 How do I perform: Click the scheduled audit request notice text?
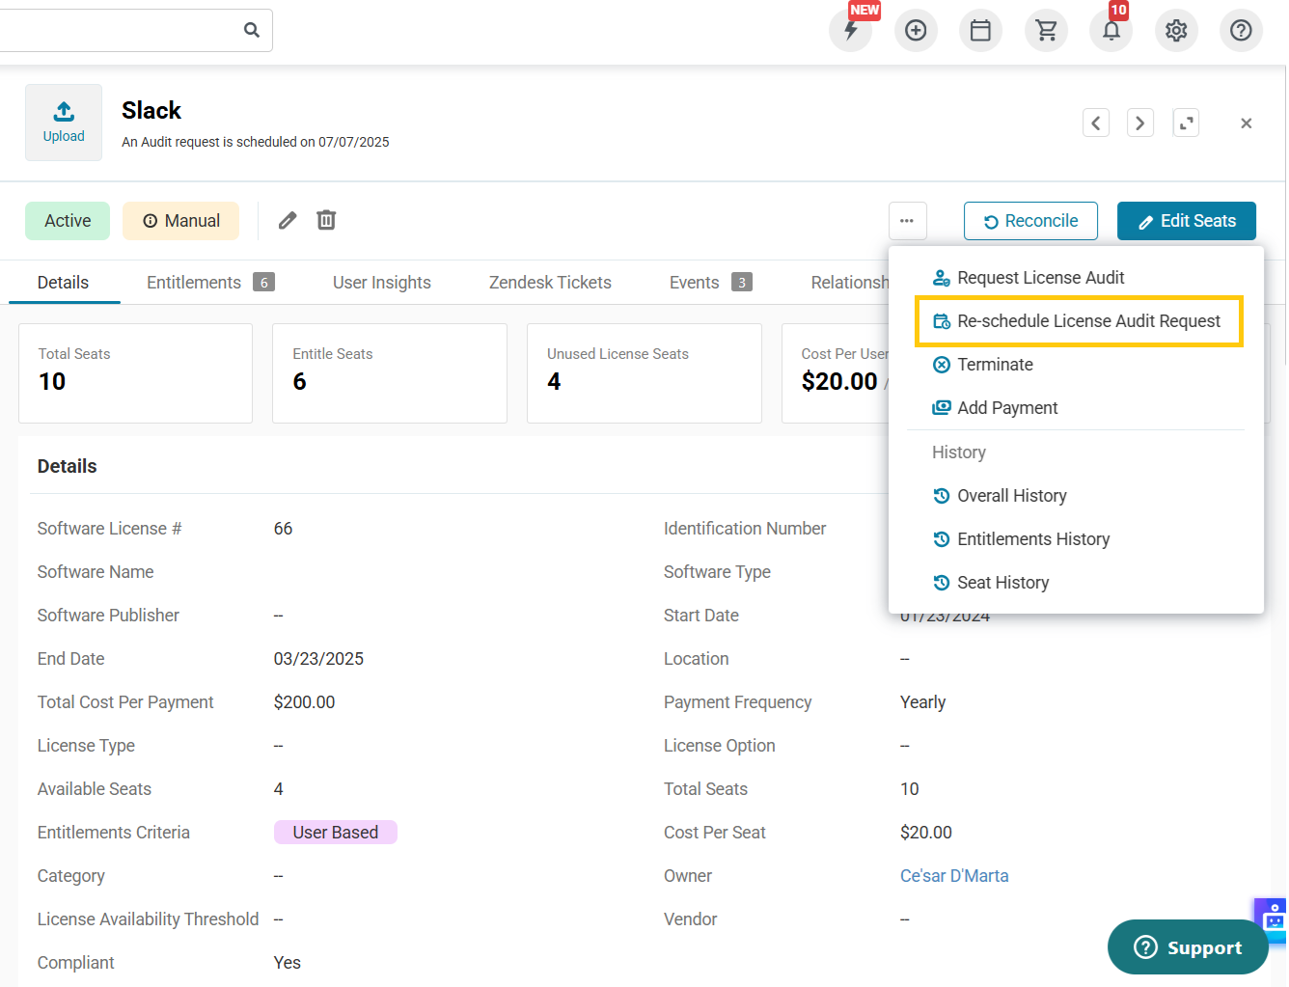pos(256,142)
